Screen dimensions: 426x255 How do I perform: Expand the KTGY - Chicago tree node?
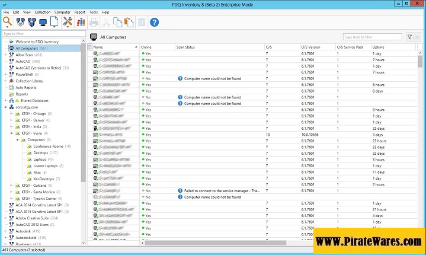12,113
